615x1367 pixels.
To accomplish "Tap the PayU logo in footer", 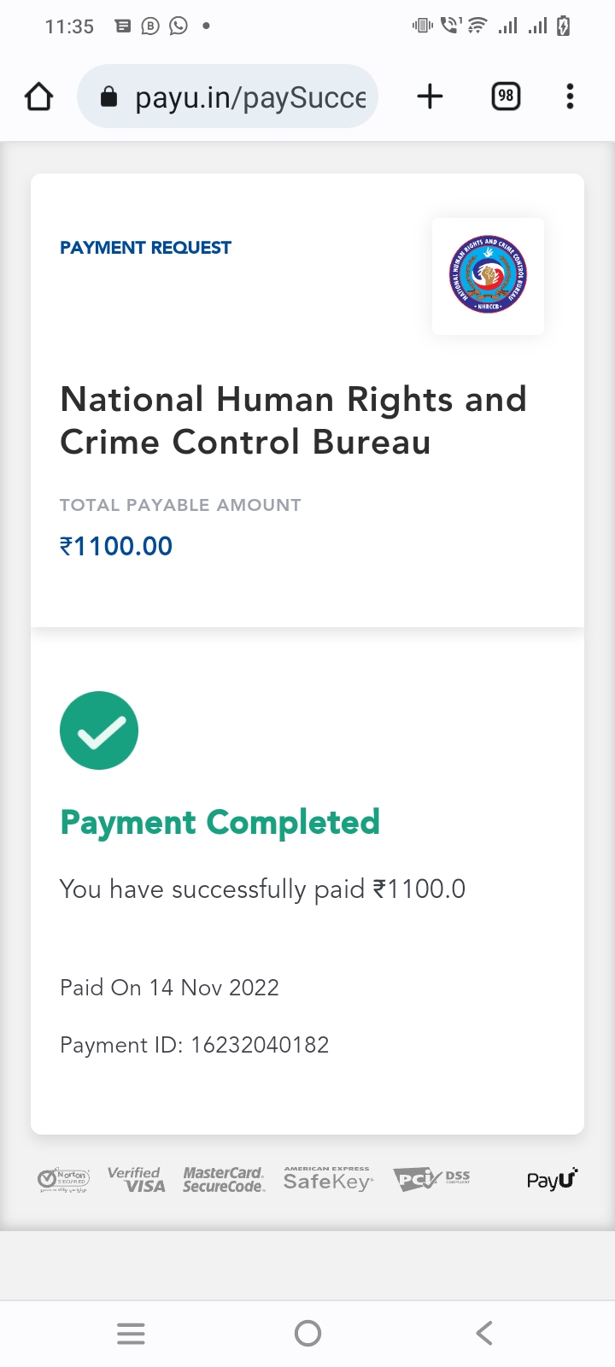I will [552, 1180].
